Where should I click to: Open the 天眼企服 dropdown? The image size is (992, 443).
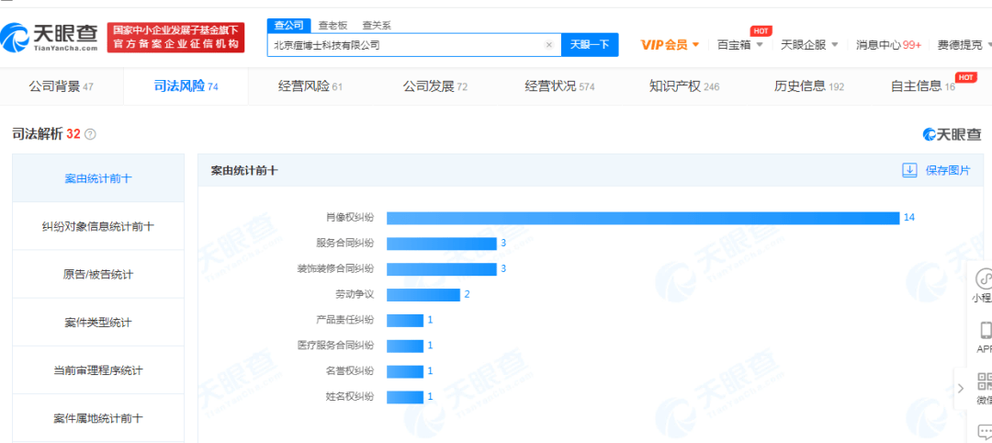(809, 45)
